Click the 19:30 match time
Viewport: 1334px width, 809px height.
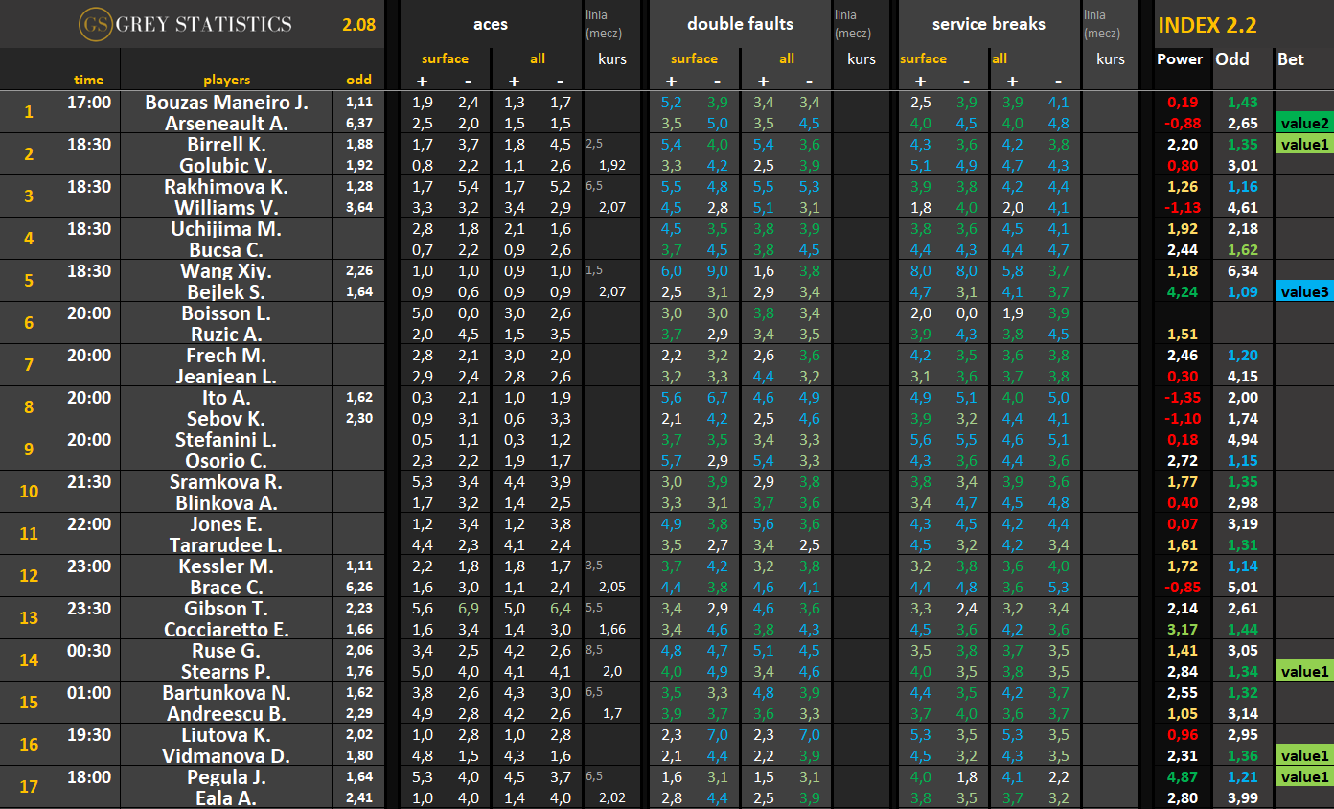(89, 734)
